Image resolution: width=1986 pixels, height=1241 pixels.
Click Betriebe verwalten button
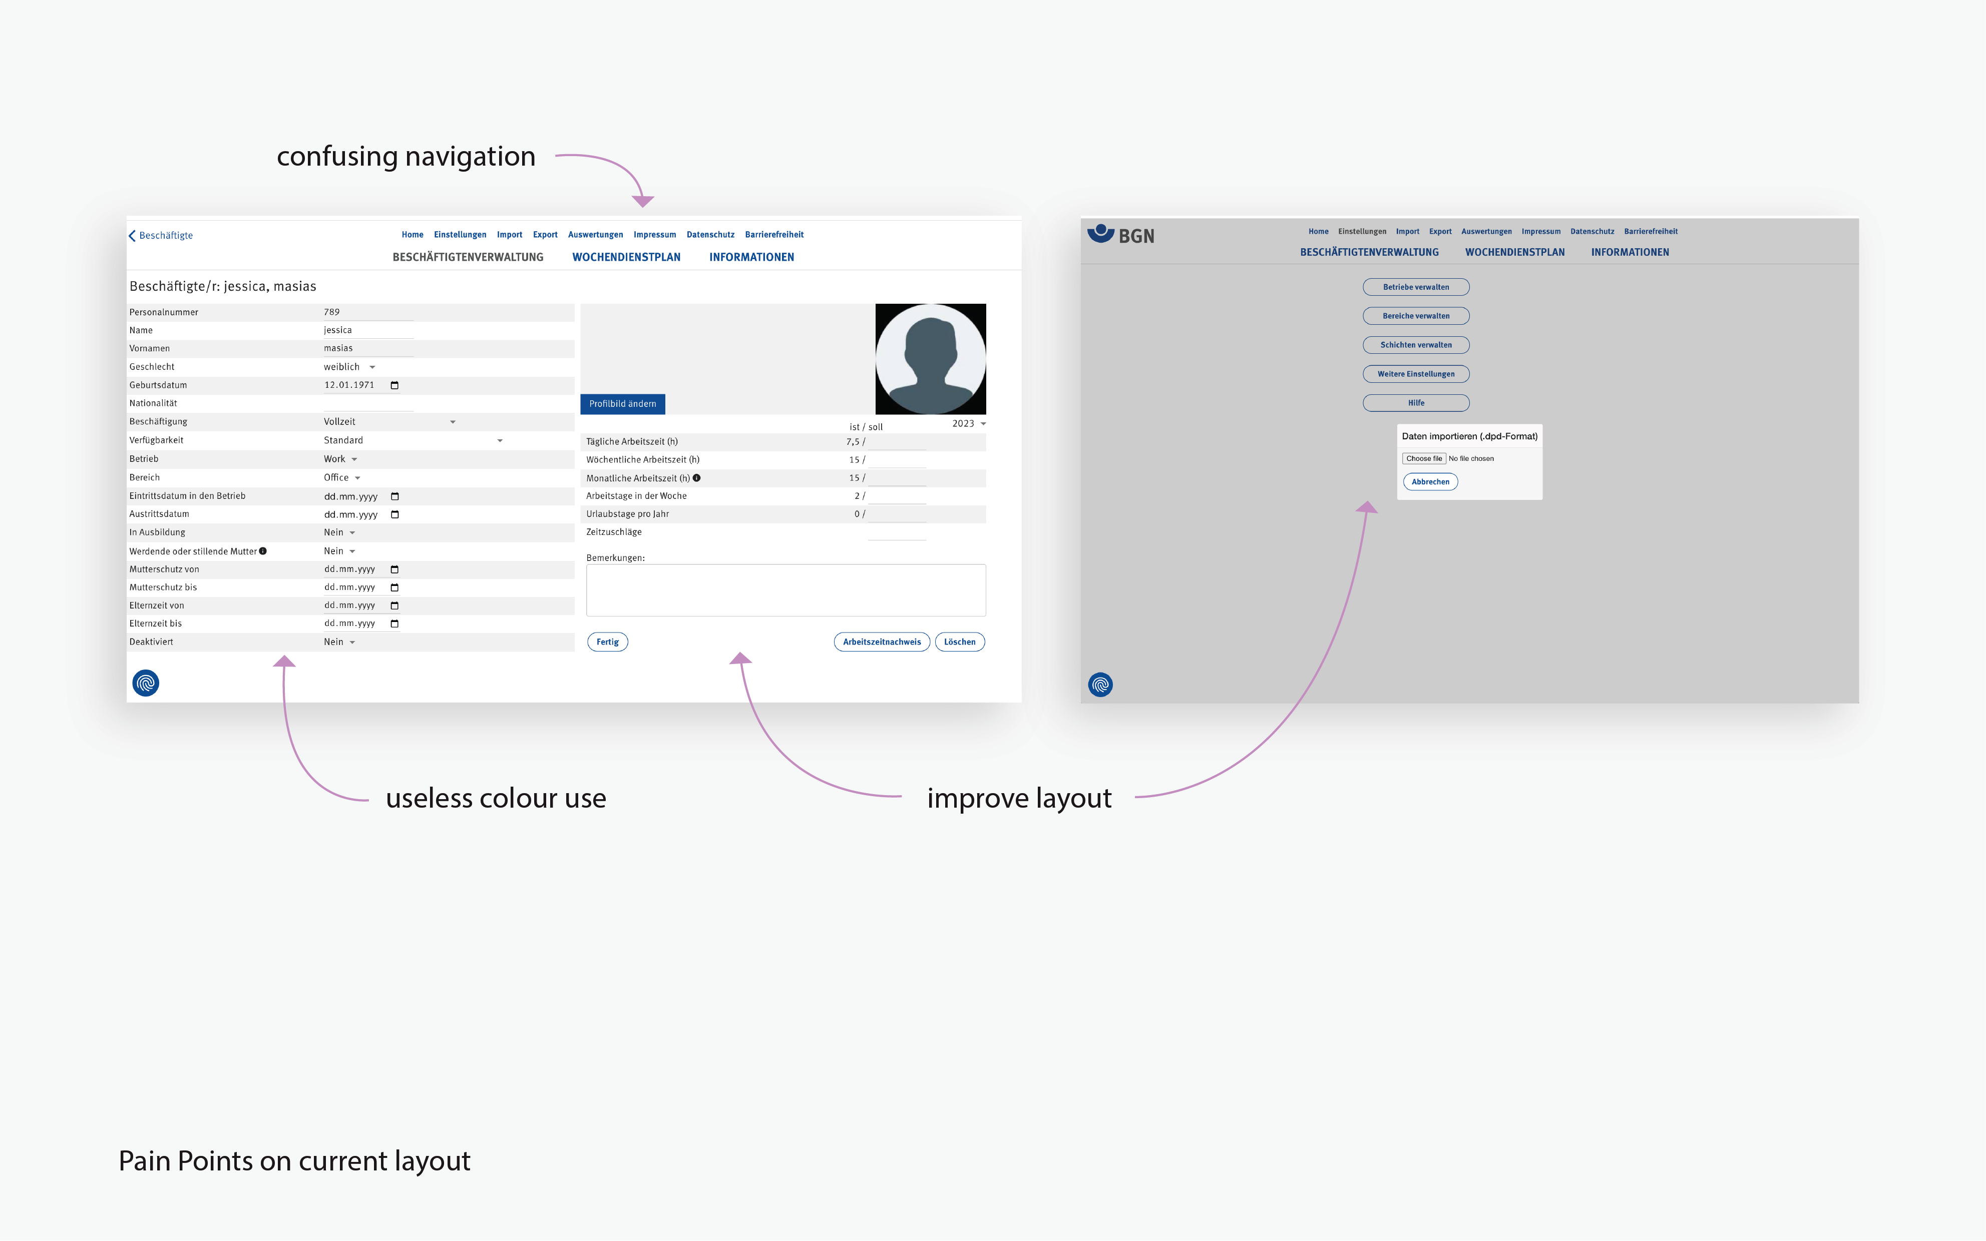point(1415,287)
